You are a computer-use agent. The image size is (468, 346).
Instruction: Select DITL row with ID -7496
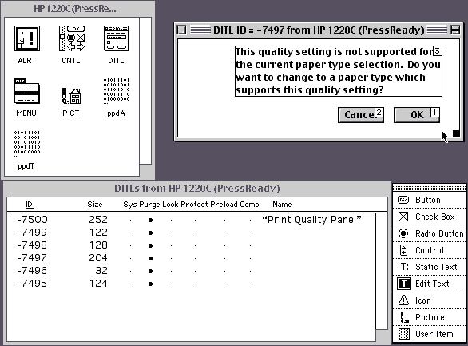coord(191,271)
